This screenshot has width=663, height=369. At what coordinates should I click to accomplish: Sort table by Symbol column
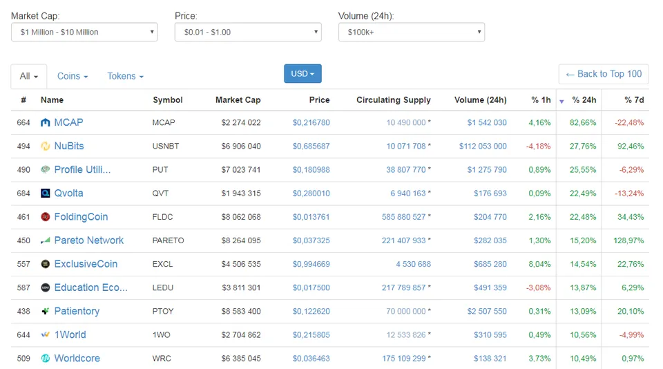pyautogui.click(x=167, y=100)
